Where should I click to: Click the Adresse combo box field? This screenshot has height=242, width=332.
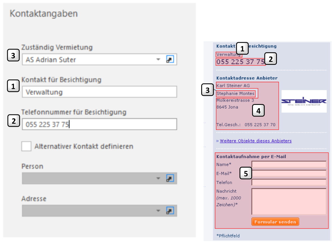point(99,211)
